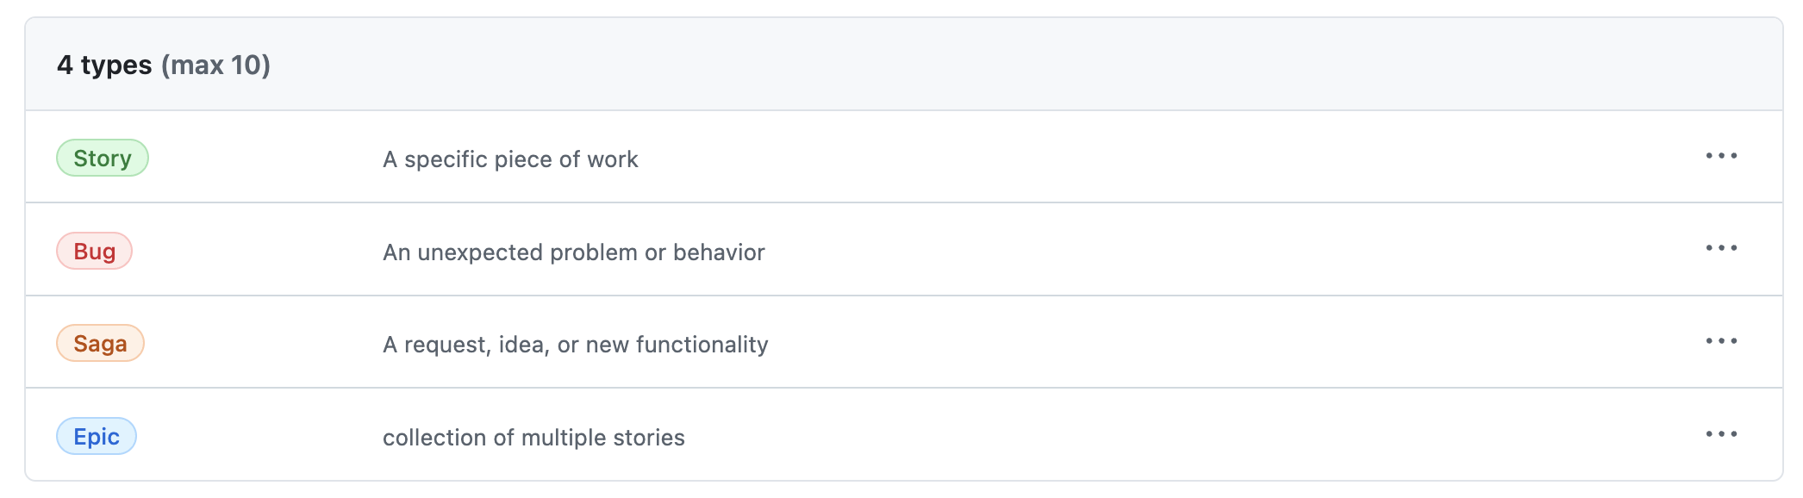Select the green Story type label

(x=103, y=158)
